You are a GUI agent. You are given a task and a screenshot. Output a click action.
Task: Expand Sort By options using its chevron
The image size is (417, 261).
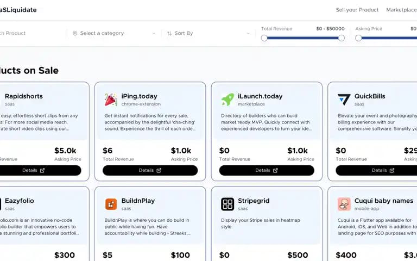[248, 34]
